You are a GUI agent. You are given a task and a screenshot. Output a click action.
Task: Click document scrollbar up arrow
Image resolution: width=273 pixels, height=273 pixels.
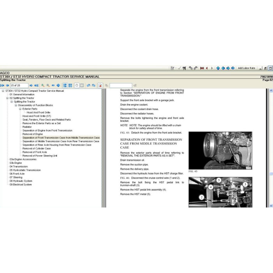[271, 90]
